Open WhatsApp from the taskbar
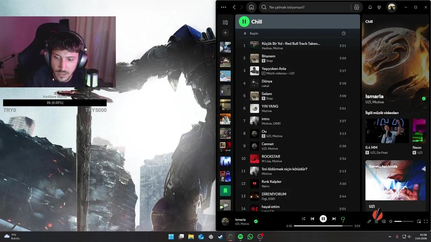The height and width of the screenshot is (242, 431). [x=250, y=237]
